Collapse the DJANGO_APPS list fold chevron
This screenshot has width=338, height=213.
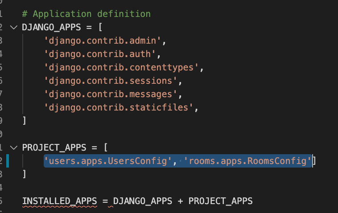[14, 27]
